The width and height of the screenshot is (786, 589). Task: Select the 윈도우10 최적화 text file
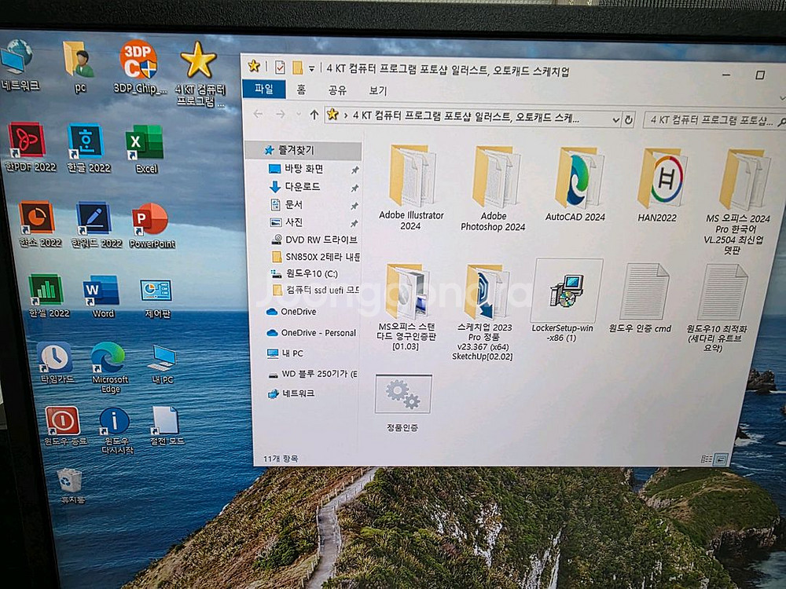pyautogui.click(x=718, y=308)
